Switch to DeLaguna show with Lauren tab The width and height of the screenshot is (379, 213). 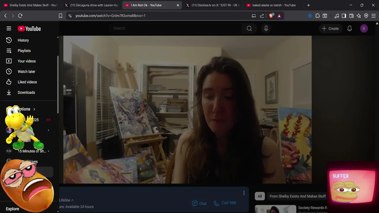point(91,5)
